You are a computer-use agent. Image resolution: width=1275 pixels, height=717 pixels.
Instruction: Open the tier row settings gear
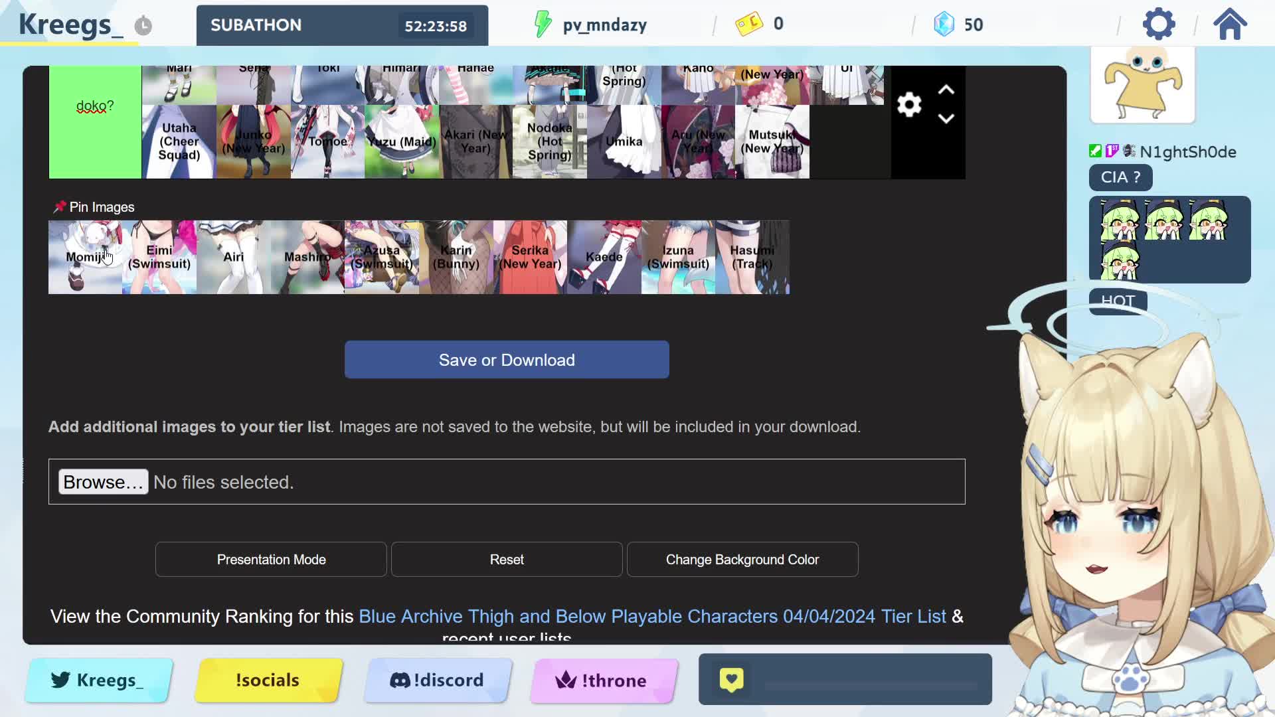point(909,105)
